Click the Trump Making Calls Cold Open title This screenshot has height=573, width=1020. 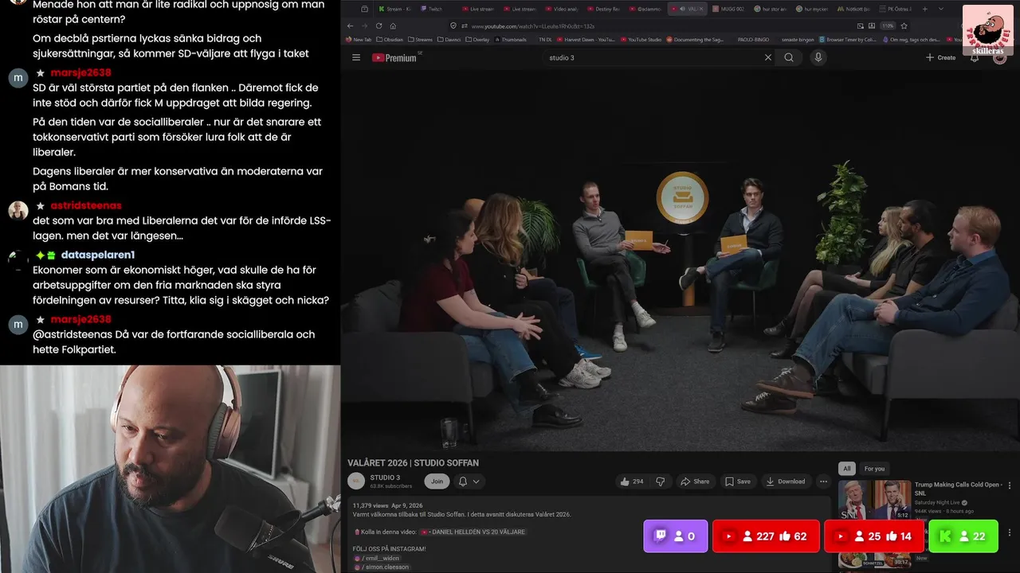(x=958, y=489)
